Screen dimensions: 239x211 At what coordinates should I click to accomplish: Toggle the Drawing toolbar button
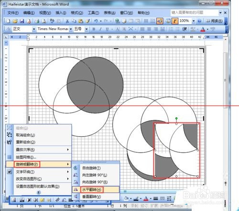click(160, 21)
